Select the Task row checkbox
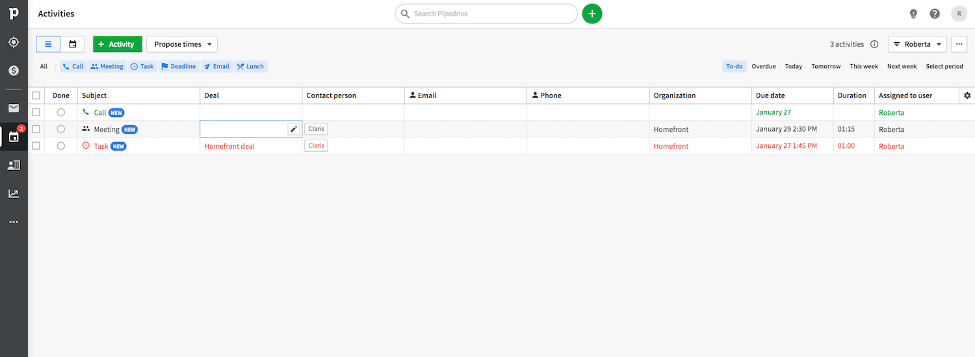975x357 pixels. pyautogui.click(x=36, y=146)
